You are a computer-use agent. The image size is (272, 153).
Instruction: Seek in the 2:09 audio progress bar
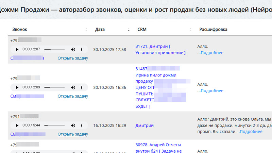54,87
